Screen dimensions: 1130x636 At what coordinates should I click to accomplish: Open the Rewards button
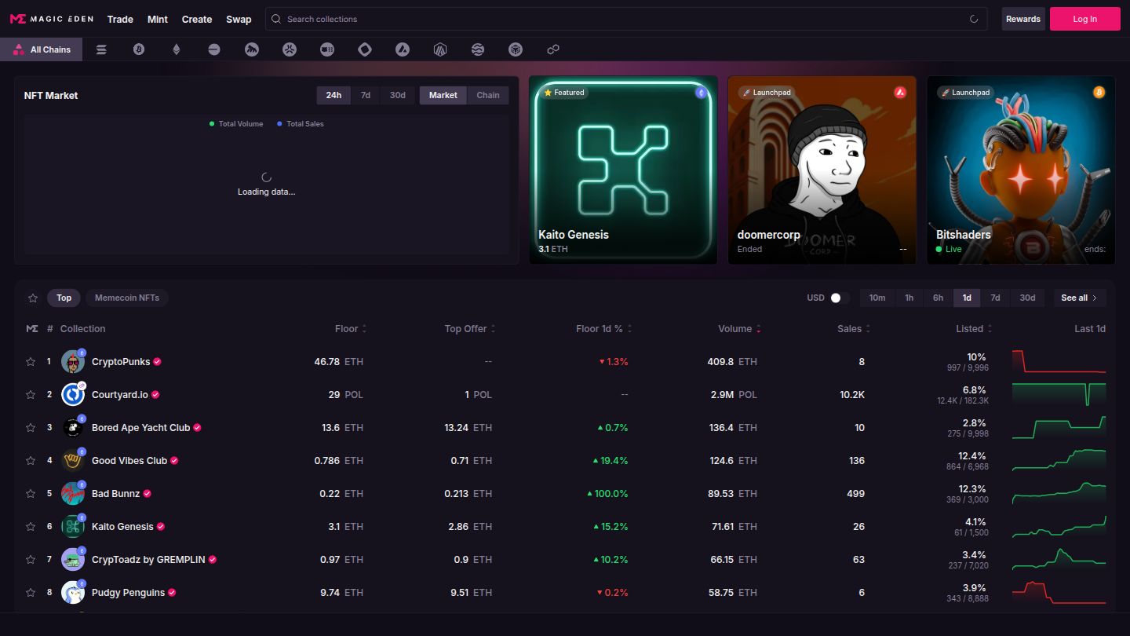[x=1023, y=19]
